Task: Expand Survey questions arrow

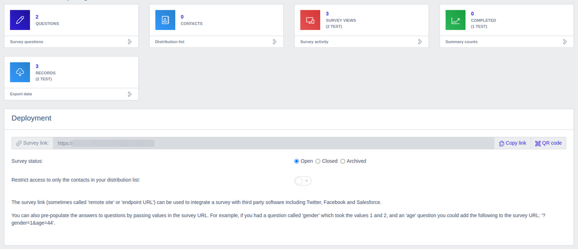Action: point(129,42)
